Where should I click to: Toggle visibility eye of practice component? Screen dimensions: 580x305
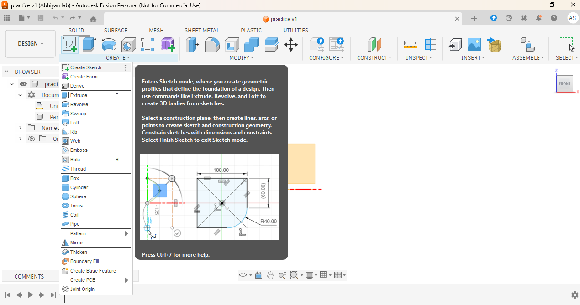click(23, 84)
